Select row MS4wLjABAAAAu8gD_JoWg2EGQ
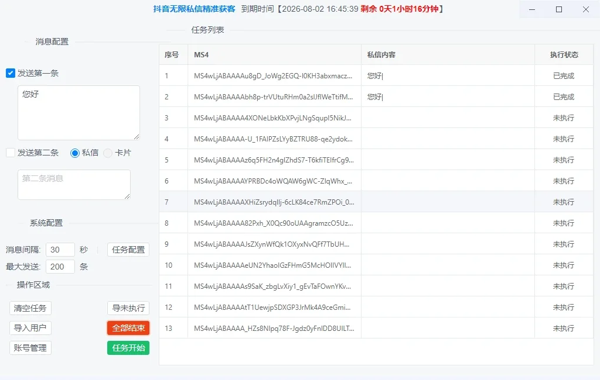Image resolution: width=600 pixels, height=380 pixels. pyautogui.click(x=376, y=75)
